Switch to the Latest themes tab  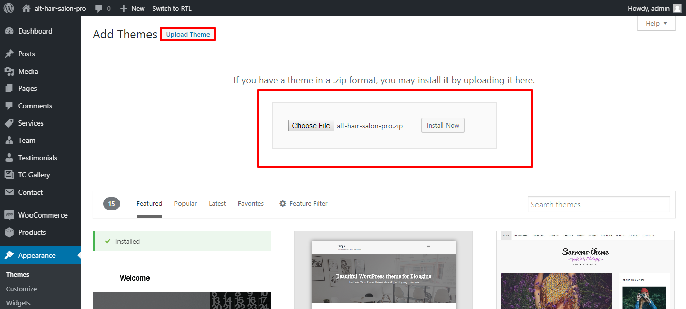click(217, 204)
